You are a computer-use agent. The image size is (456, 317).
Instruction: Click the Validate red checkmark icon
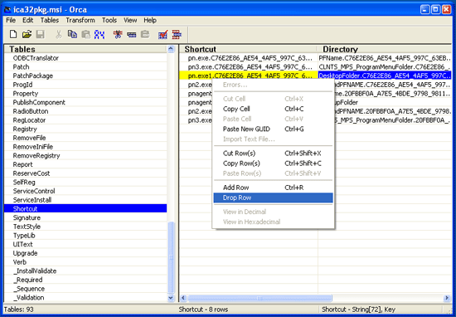tap(163, 34)
